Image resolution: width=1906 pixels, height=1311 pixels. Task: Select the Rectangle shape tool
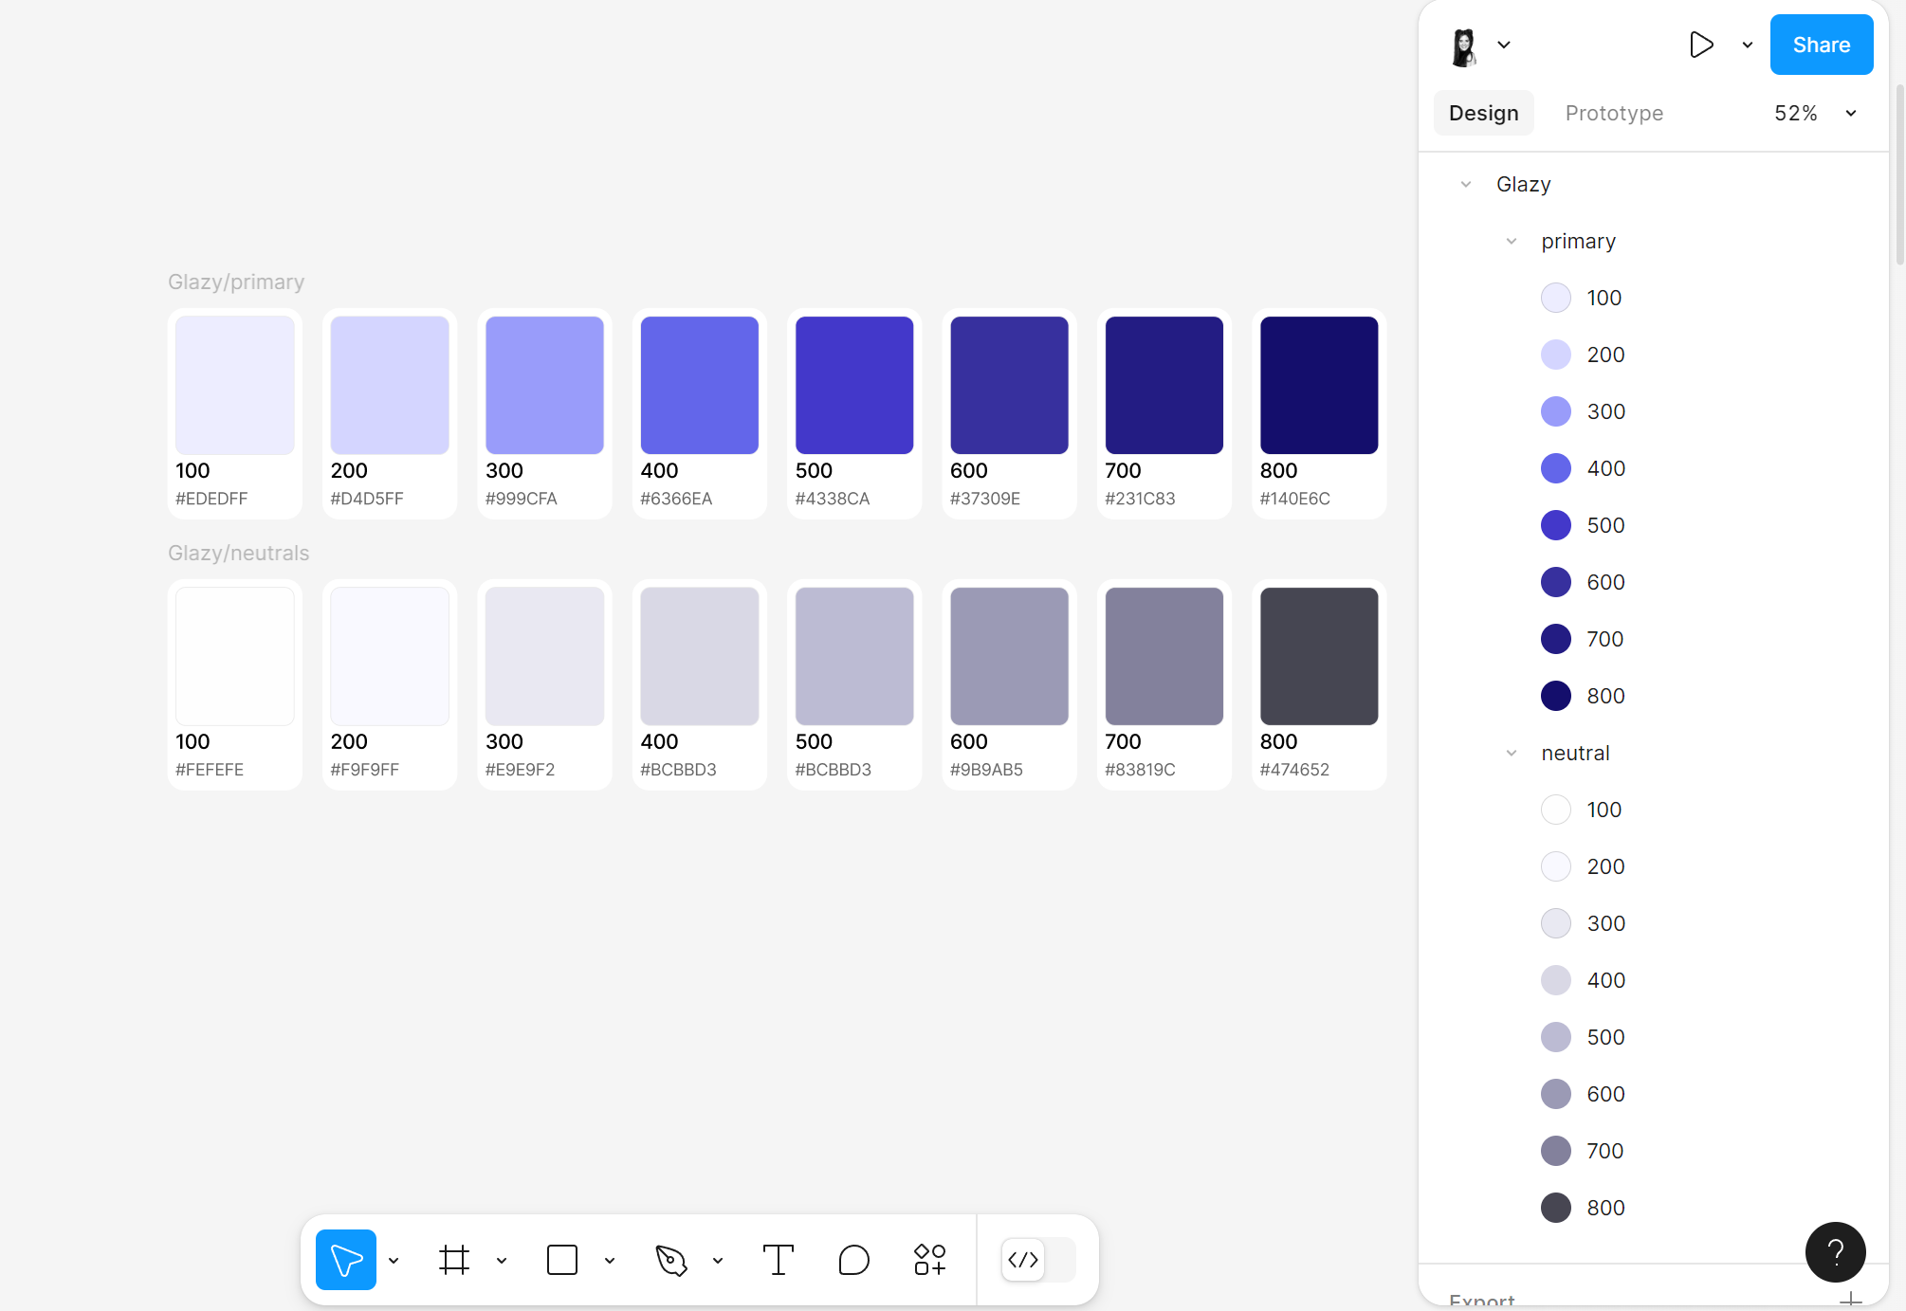click(x=562, y=1260)
